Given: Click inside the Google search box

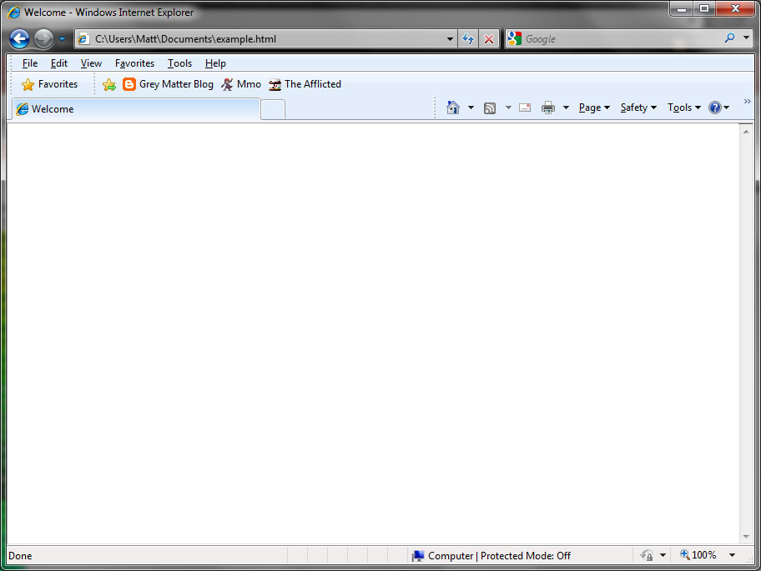Looking at the screenshot, I should (621, 39).
